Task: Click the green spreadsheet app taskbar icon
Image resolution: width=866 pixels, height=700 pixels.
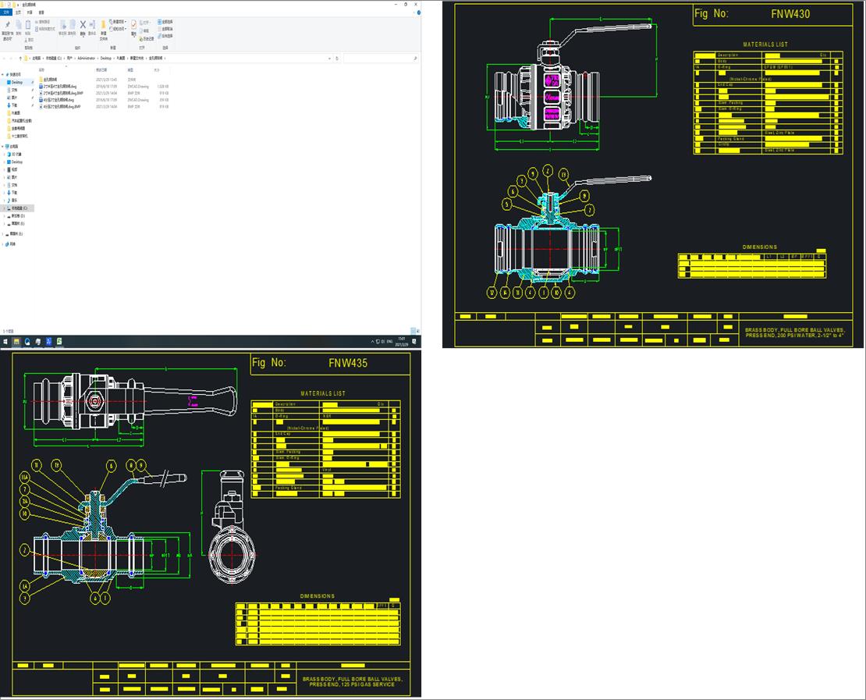Action: tap(59, 342)
